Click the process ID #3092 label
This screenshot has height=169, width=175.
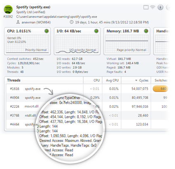(8, 16)
